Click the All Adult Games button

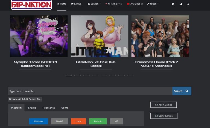click(164, 105)
